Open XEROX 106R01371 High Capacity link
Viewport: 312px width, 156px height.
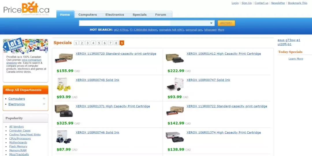point(113,106)
